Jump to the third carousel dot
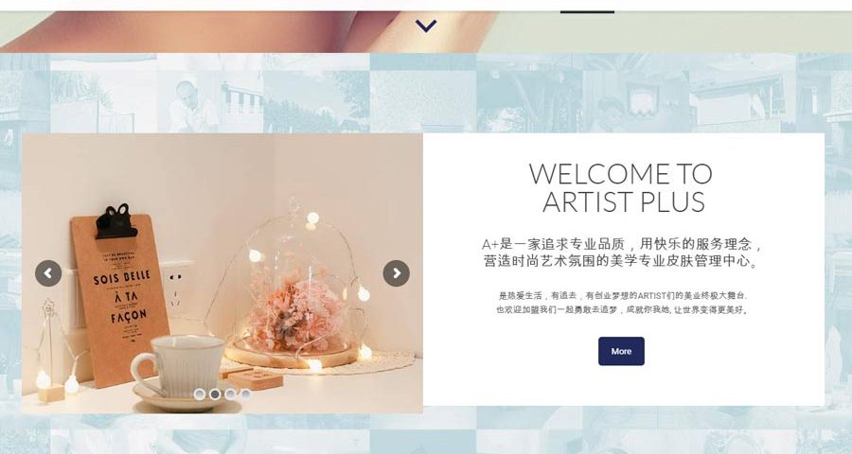The width and height of the screenshot is (852, 454). coord(230,394)
